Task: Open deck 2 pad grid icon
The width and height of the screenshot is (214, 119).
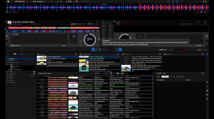Action: (x=207, y=36)
